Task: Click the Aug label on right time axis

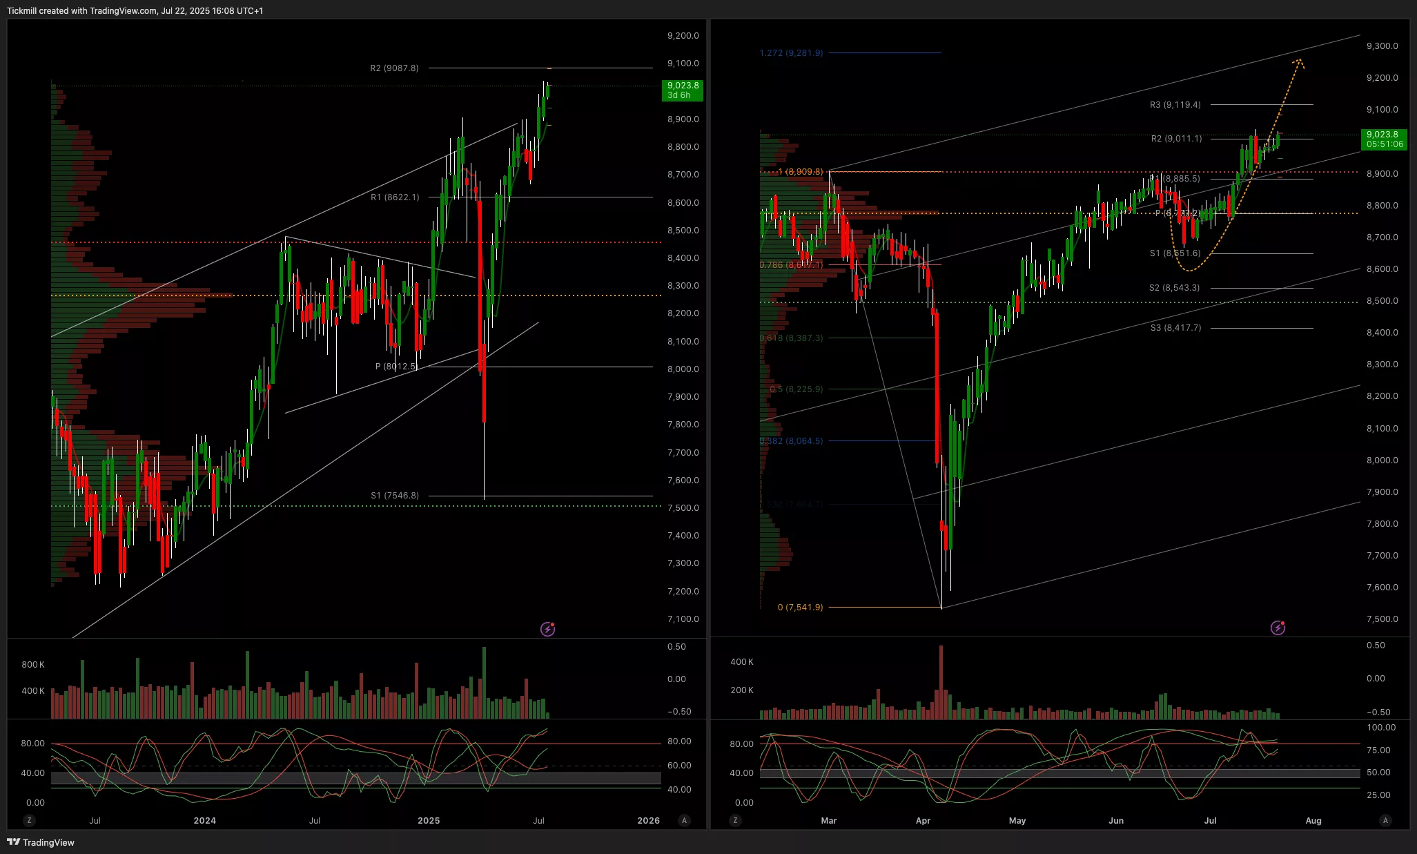Action: pyautogui.click(x=1313, y=820)
